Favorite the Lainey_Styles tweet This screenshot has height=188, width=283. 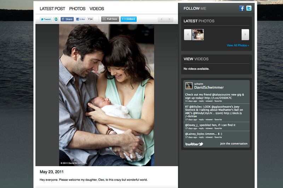pos(218,137)
